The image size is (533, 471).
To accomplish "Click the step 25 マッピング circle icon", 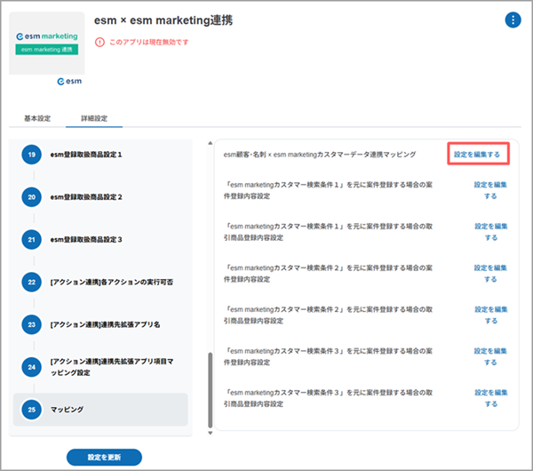I will pos(30,410).
